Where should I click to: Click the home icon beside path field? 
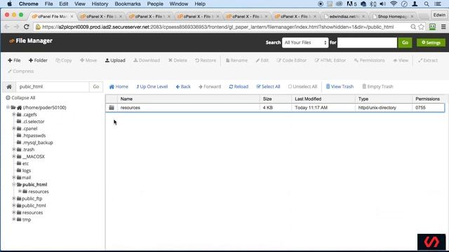pyautogui.click(x=9, y=87)
